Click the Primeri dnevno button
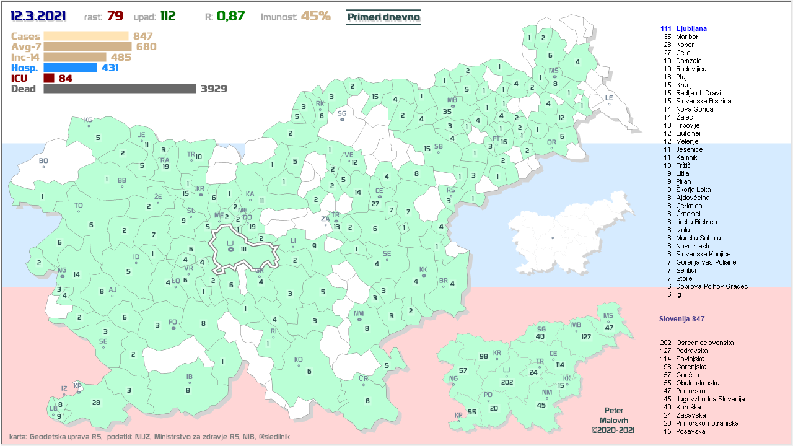The width and height of the screenshot is (793, 446). point(383,17)
